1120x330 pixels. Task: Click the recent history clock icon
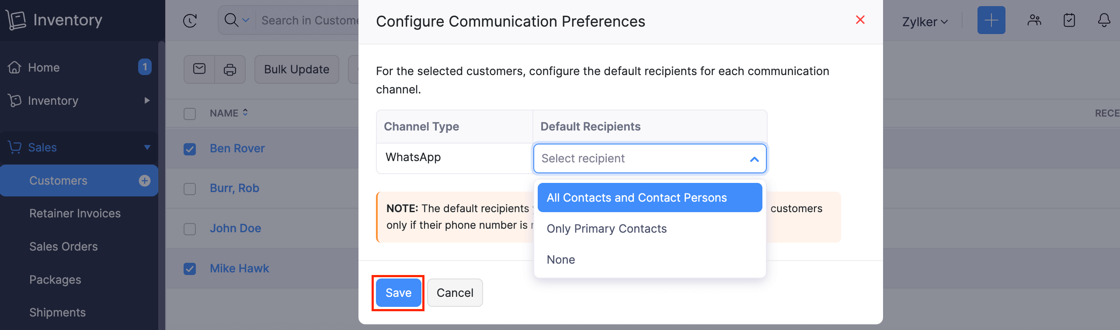tap(190, 21)
